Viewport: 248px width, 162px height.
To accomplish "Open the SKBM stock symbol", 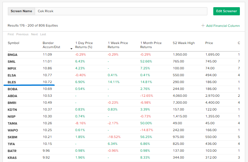I will 13,137.
